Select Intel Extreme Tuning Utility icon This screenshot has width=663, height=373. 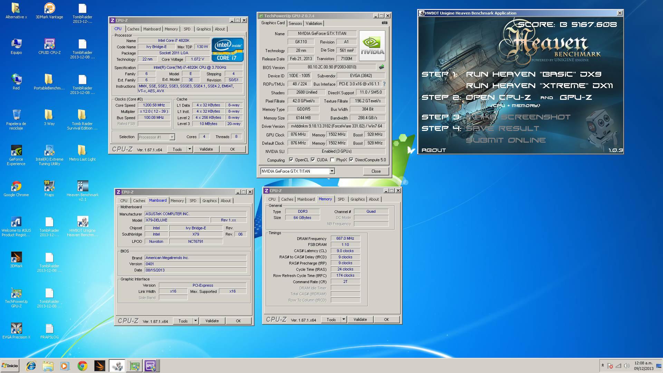tap(49, 155)
